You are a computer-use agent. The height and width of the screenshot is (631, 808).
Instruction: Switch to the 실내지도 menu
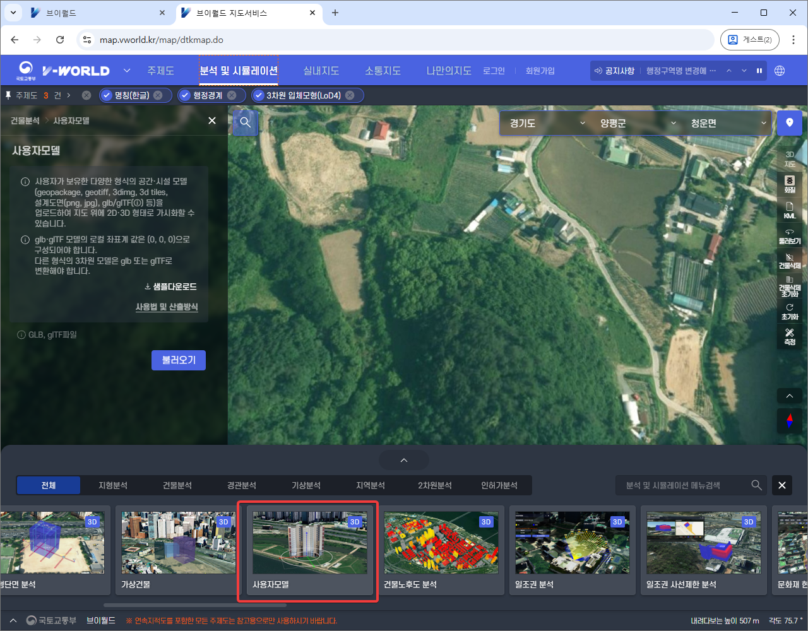pos(321,71)
